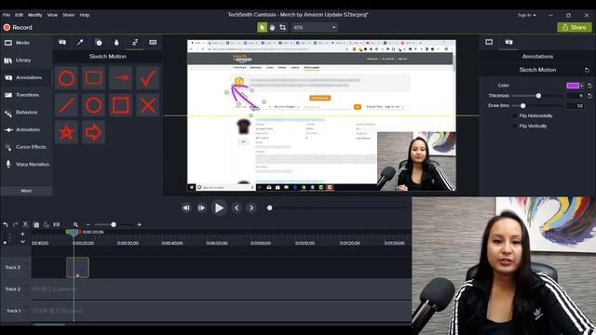Click the next frame playback button
The height and width of the screenshot is (335, 596).
(201, 208)
